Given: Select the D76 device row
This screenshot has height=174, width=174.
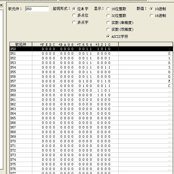Looking at the screenshot, I should pyautogui.click(x=91, y=169).
